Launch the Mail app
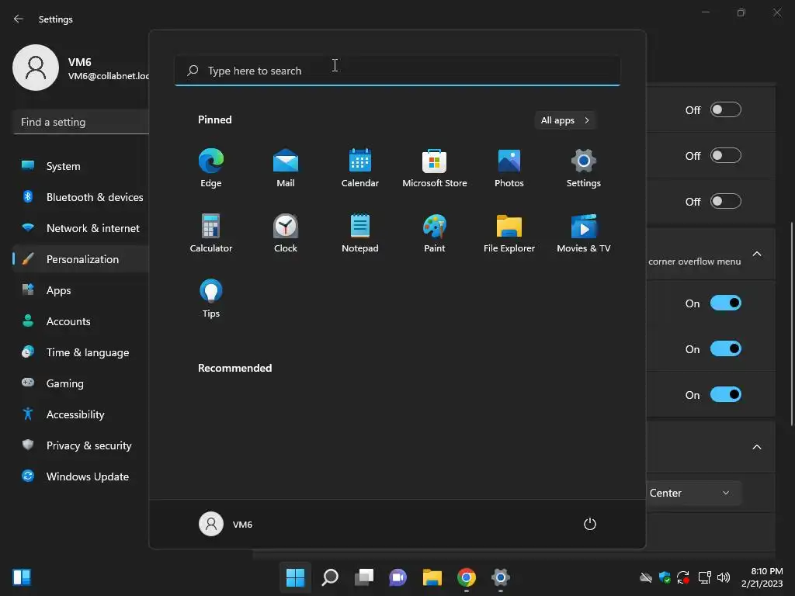The height and width of the screenshot is (596, 795). [286, 168]
